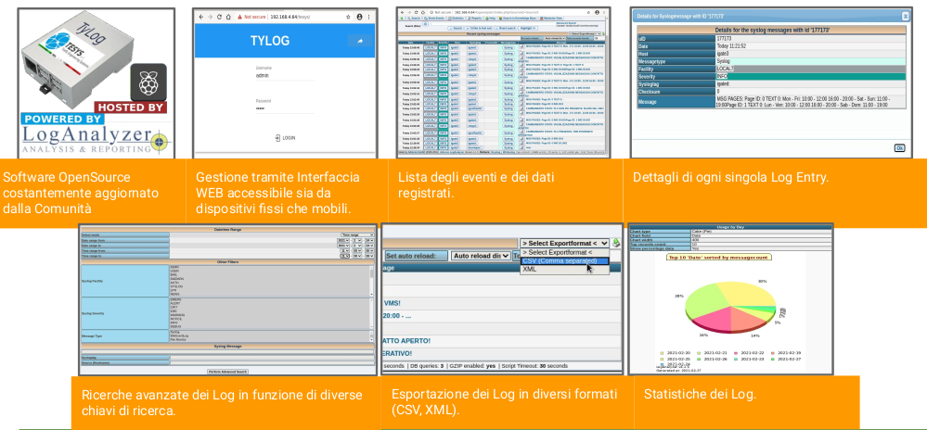This screenshot has height=430, width=927.
Task: Click Help in LogAnalyzer toolbar
Action: point(490,19)
